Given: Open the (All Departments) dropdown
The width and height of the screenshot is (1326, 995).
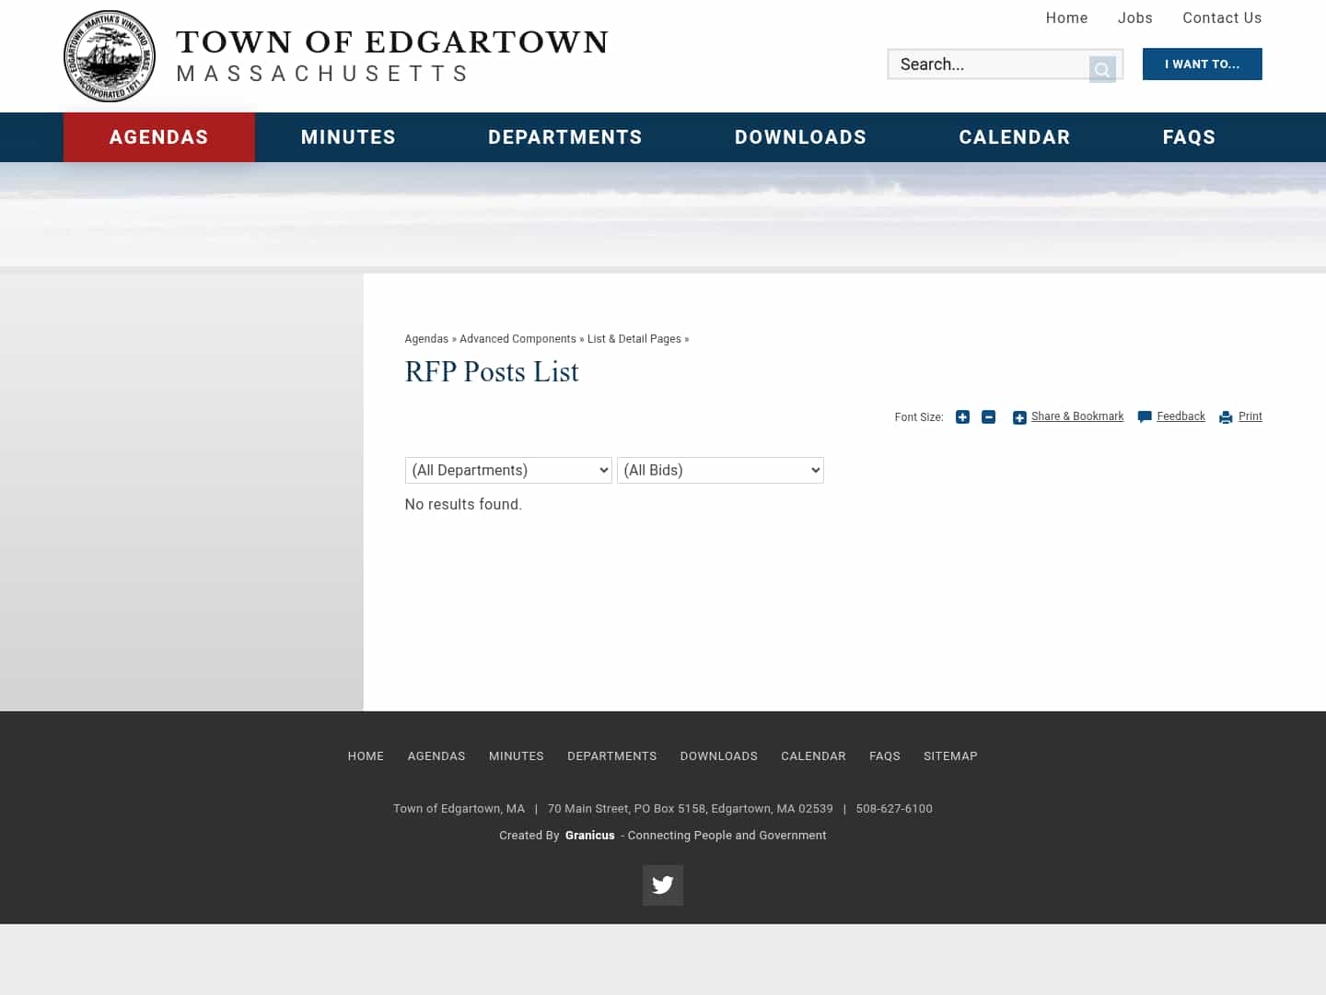Looking at the screenshot, I should [x=508, y=470].
